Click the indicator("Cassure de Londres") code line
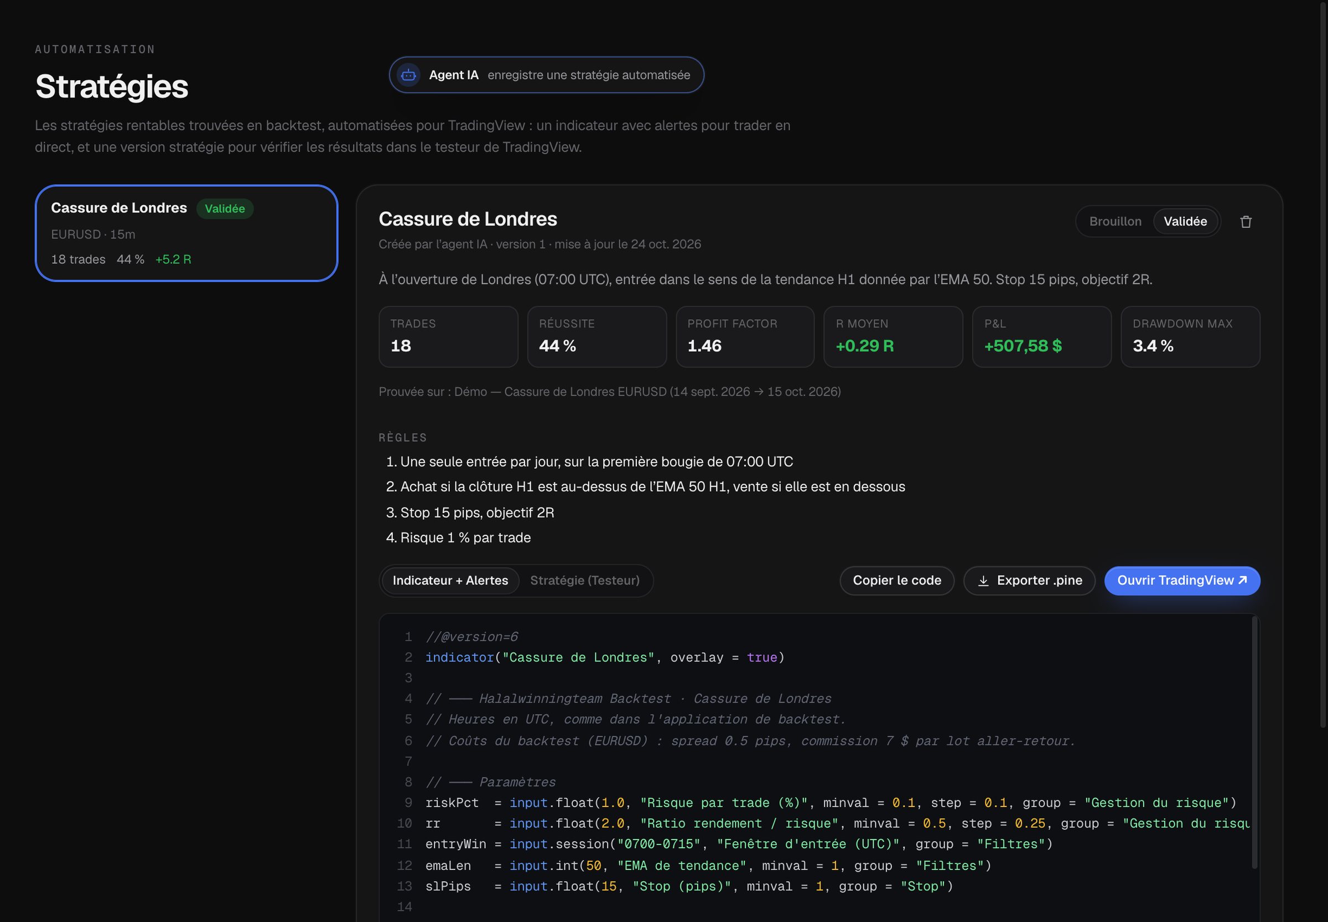This screenshot has width=1328, height=922. pos(605,658)
